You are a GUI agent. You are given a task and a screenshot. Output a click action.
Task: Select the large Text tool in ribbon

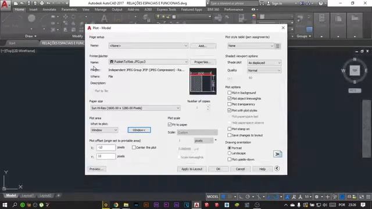[x=104, y=18]
